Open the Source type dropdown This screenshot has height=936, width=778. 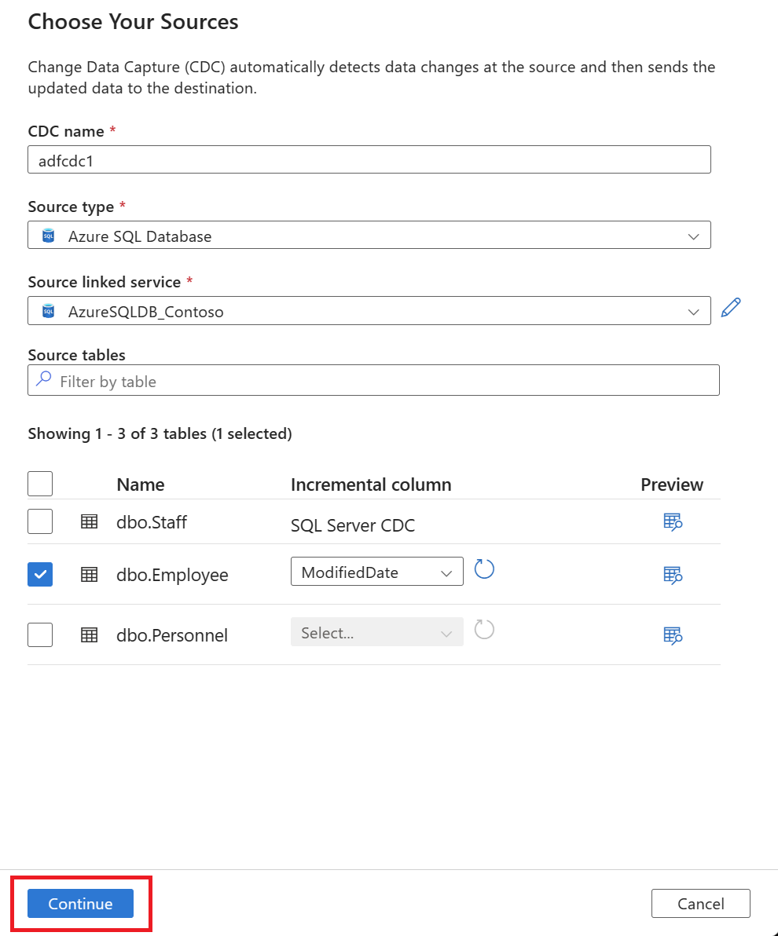[369, 236]
